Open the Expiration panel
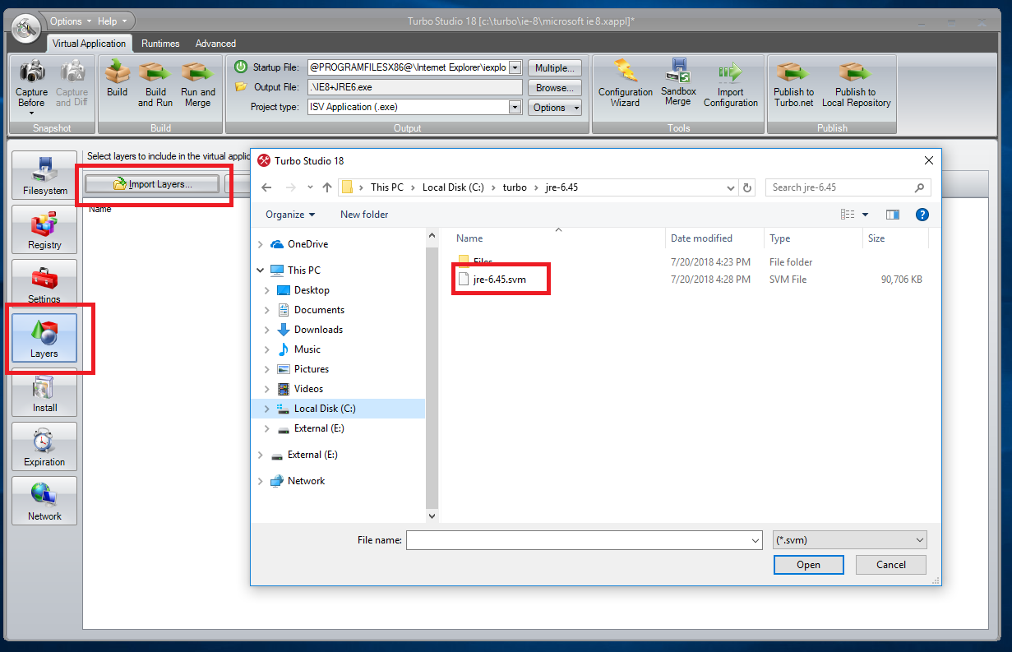The width and height of the screenshot is (1012, 652). 44,447
